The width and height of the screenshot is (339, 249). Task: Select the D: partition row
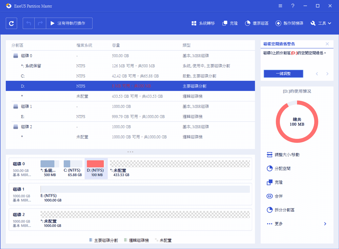pos(130,86)
